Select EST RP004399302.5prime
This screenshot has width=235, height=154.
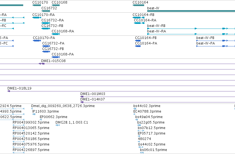click(19, 125)
